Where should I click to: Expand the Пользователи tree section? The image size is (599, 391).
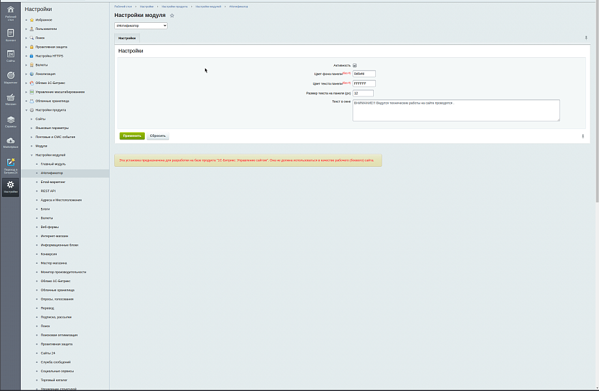pos(26,29)
